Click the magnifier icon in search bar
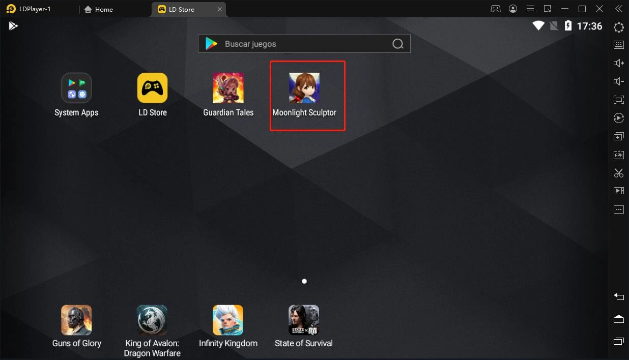The image size is (629, 360). coord(398,44)
